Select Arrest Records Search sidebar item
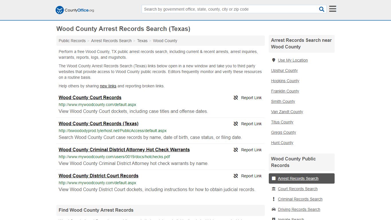Viewport: 391px width, 220px height. [x=302, y=178]
